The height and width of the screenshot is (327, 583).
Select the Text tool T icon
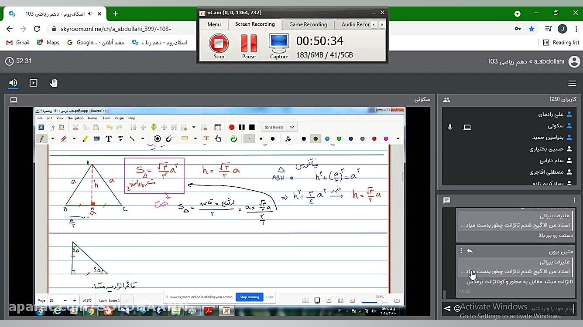109,138
